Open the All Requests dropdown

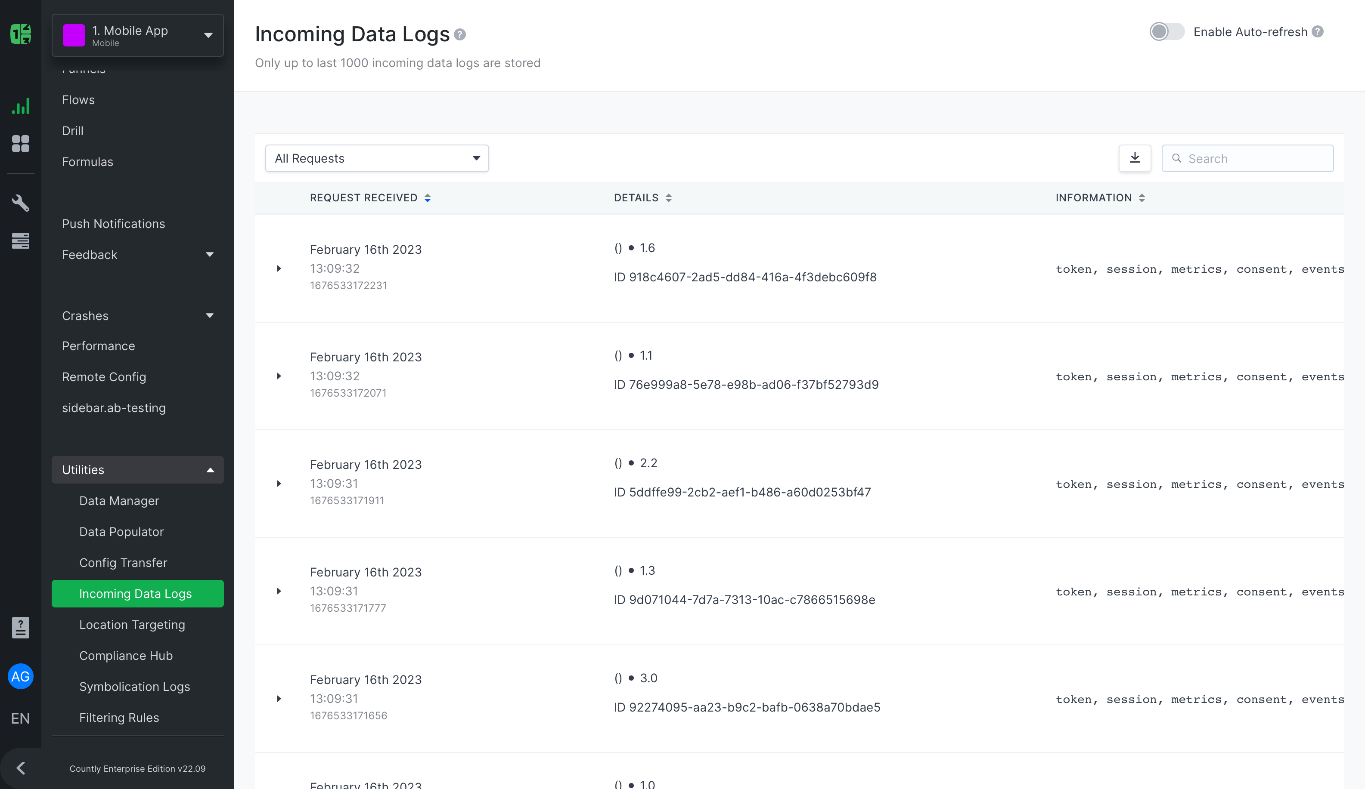376,158
